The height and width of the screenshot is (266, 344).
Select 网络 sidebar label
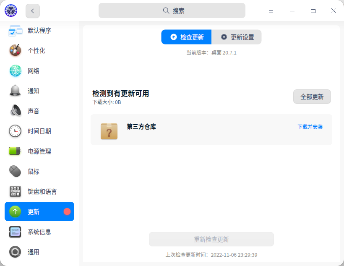pos(34,71)
